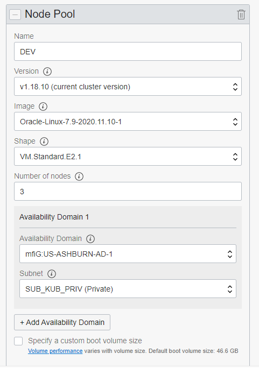259x368 pixels.
Task: Click the Node Pool header title
Action: [50, 14]
